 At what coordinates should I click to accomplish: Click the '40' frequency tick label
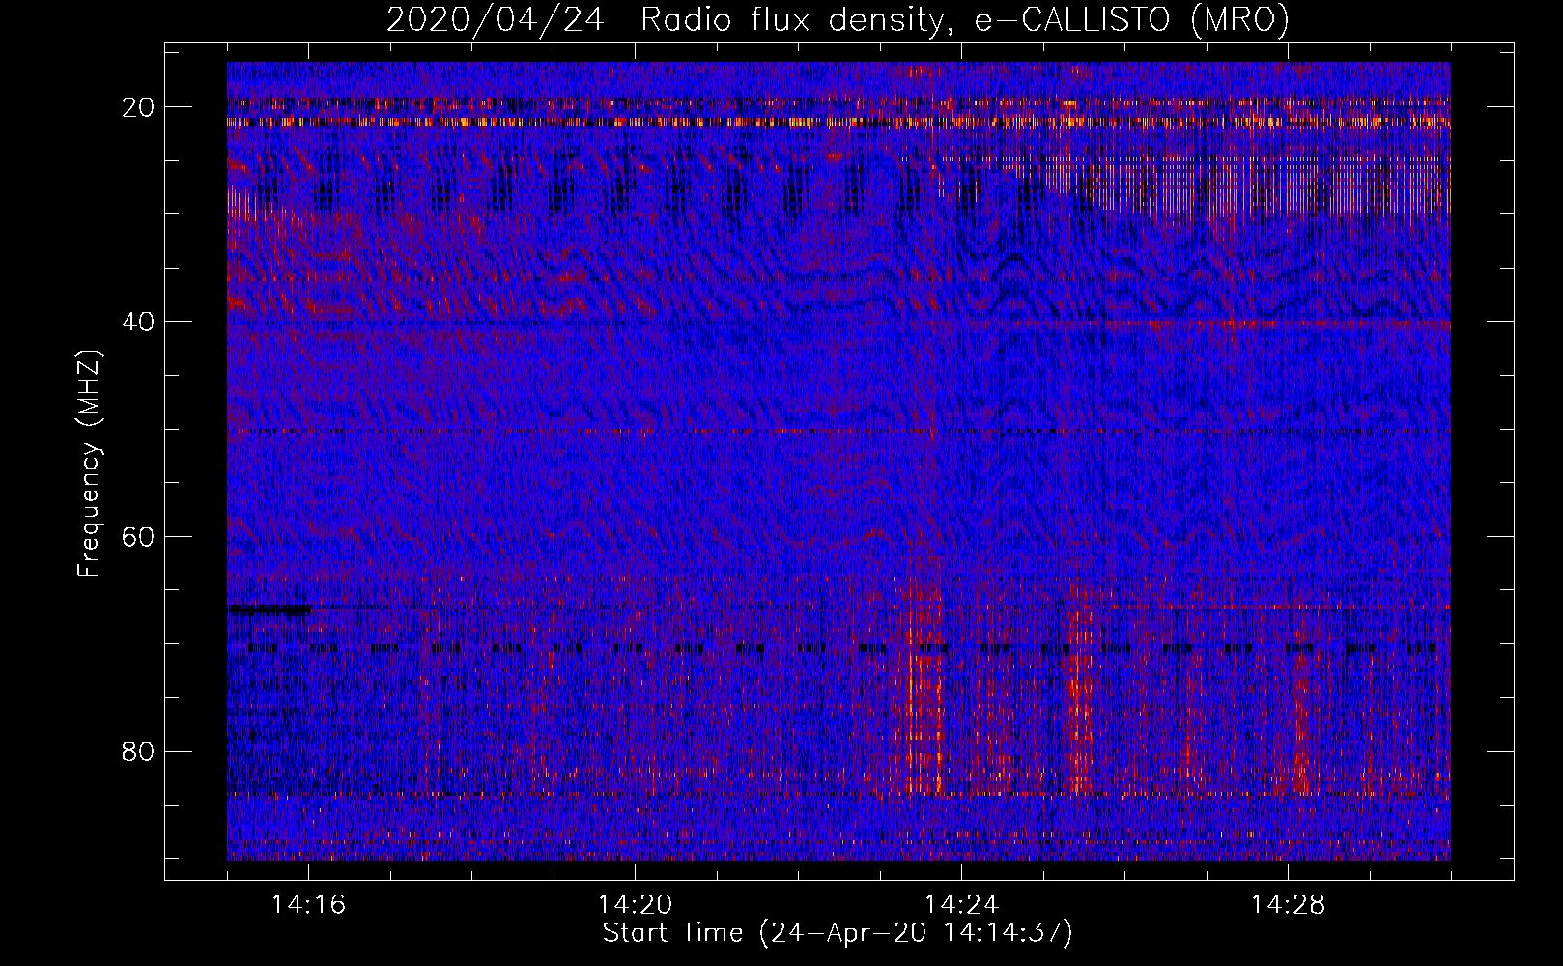coord(139,322)
